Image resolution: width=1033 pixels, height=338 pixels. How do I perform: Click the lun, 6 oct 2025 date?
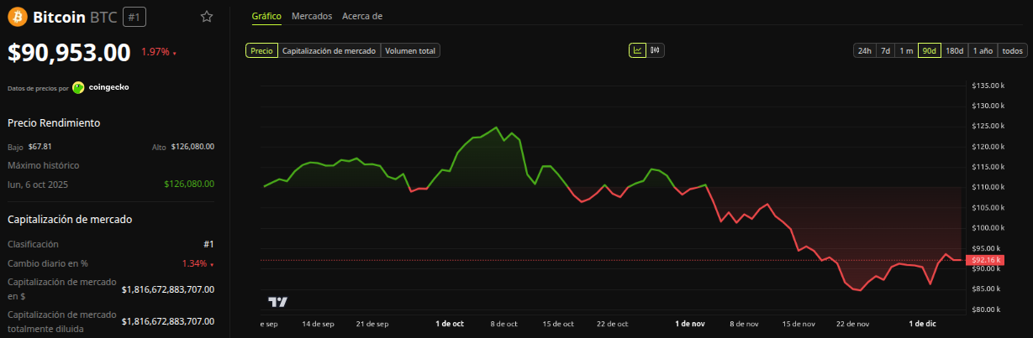click(x=37, y=184)
